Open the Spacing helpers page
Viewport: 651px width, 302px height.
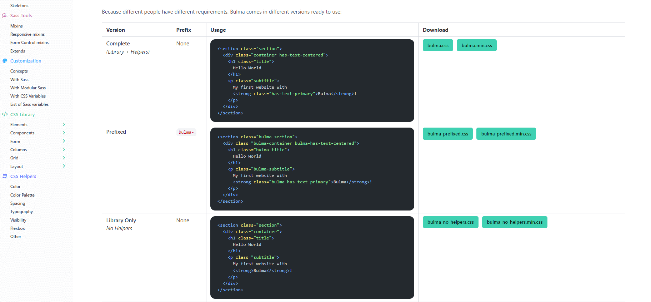click(x=17, y=203)
